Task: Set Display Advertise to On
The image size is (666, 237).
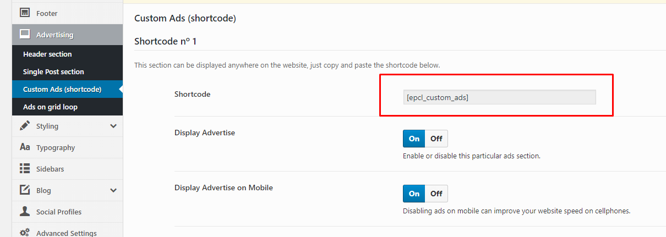Action: point(414,139)
